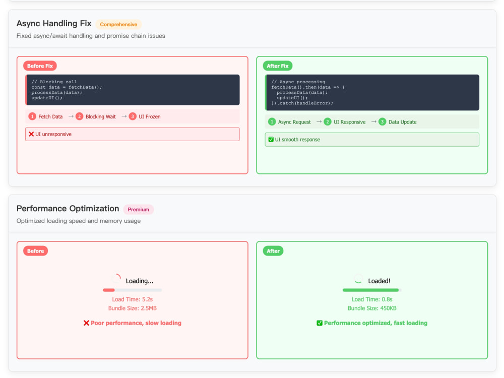Viewport: 504px width, 378px height.
Task: Click arrow between Blocking Wait and UI Frozen
Action: tap(124, 116)
